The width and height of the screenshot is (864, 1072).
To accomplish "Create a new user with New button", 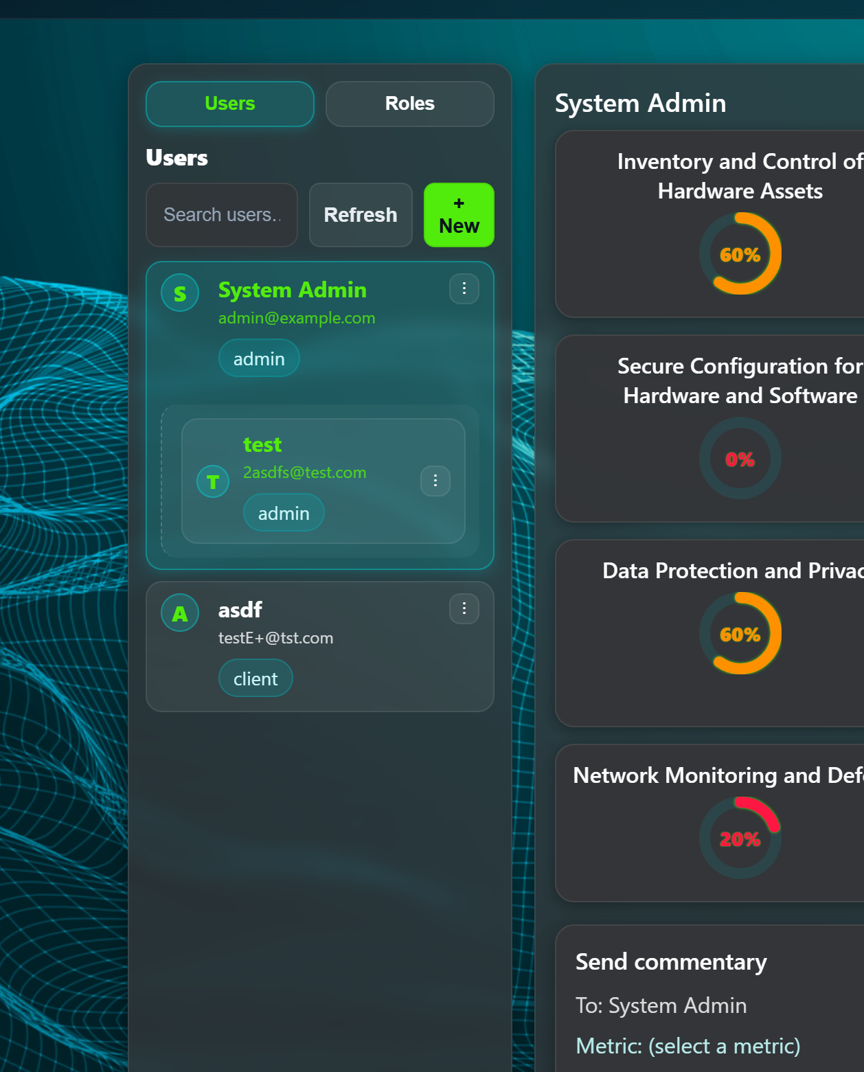I will tap(458, 215).
